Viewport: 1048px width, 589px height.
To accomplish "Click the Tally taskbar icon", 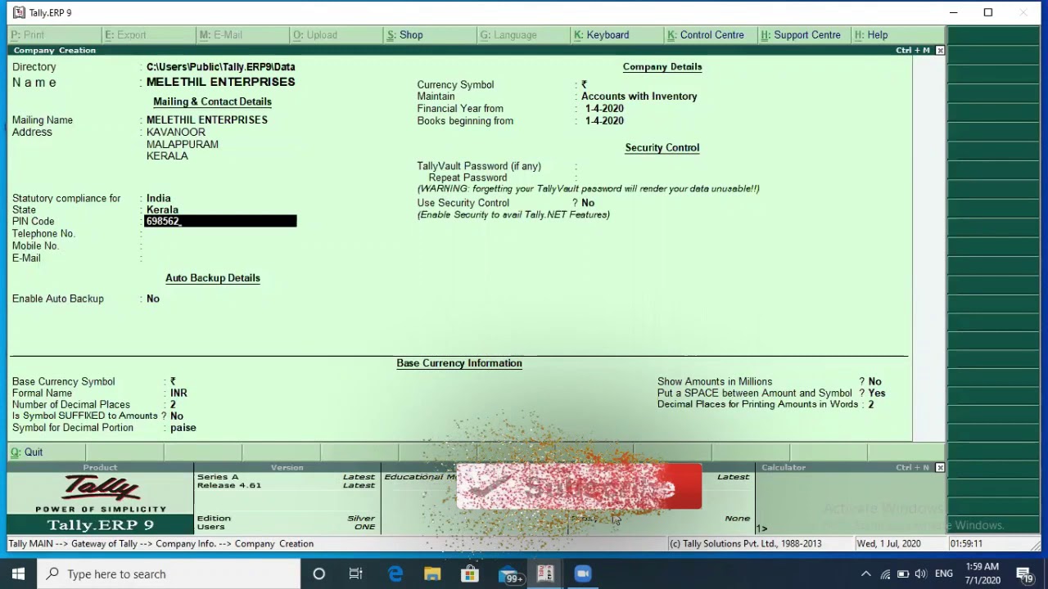I will coord(545,574).
